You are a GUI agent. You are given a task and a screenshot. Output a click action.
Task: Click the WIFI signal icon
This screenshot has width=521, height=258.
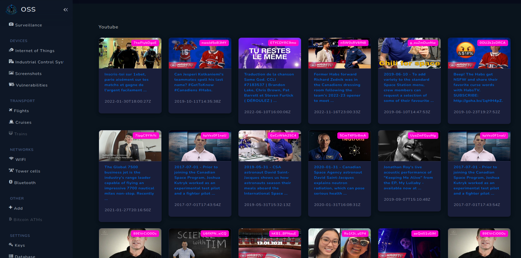point(11,159)
